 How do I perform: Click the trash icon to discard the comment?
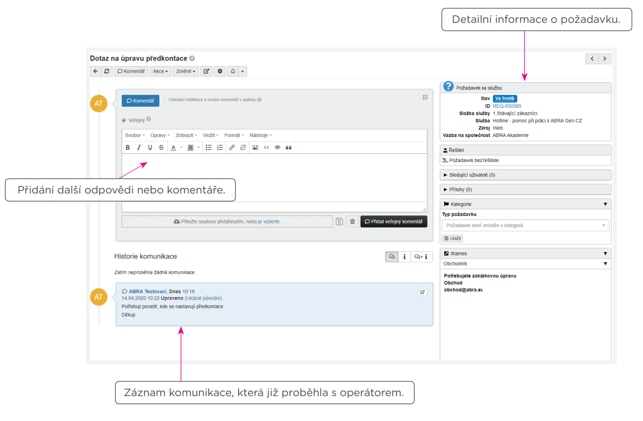[353, 222]
